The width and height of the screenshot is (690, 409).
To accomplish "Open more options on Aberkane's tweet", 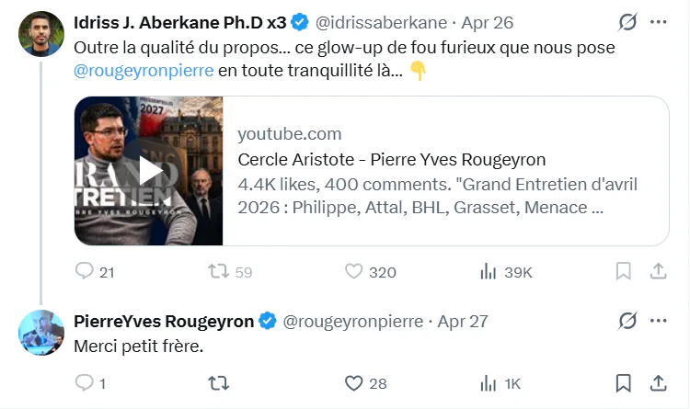I will coord(659,22).
